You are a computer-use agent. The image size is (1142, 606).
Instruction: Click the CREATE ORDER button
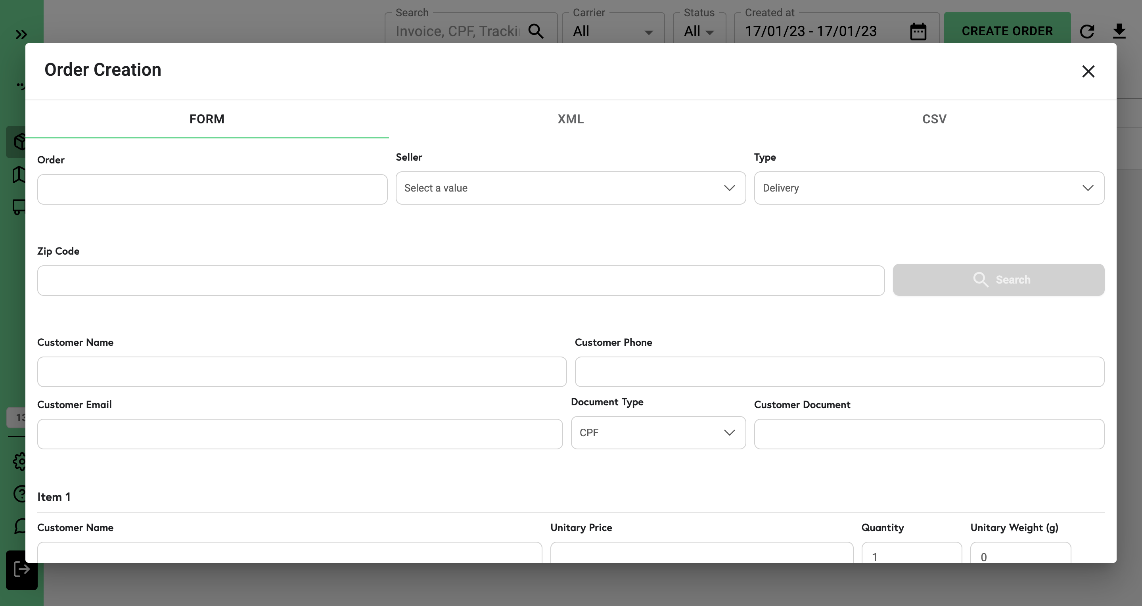1007,31
